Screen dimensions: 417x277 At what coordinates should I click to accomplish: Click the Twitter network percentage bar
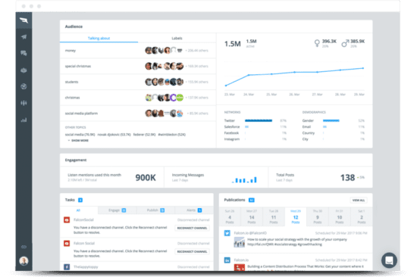click(259, 120)
